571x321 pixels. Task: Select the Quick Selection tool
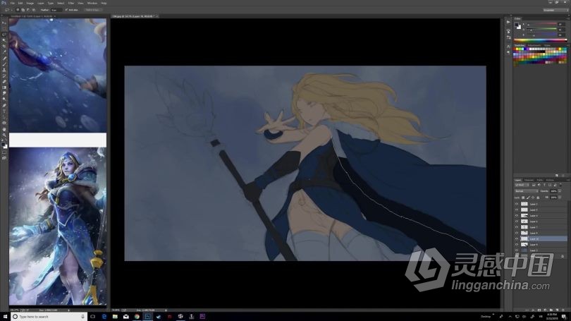point(4,40)
